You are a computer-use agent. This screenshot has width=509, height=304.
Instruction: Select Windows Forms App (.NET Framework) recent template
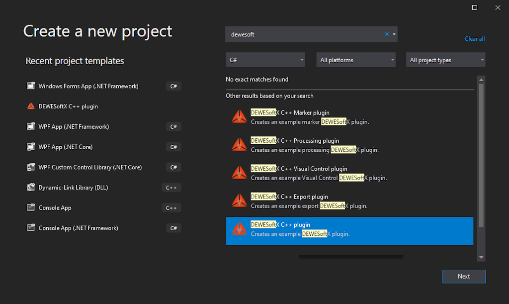[103, 86]
